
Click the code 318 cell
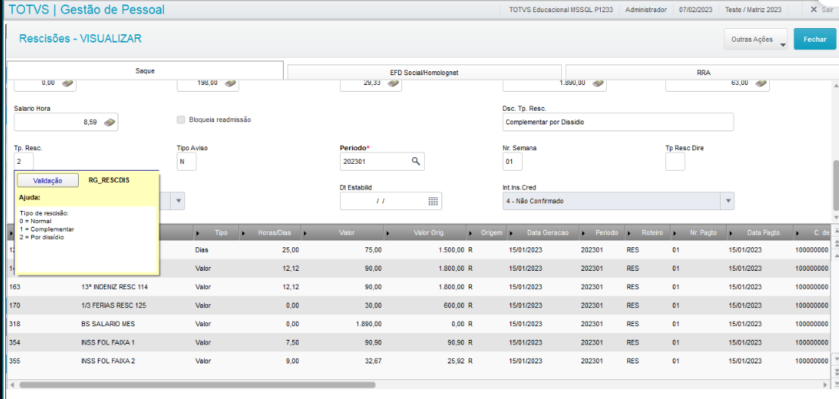click(x=14, y=324)
